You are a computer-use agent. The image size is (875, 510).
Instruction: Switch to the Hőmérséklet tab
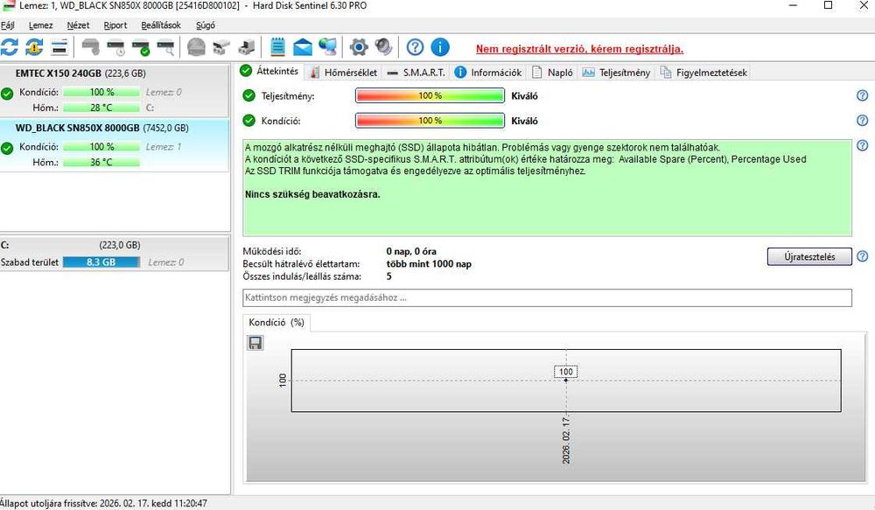(344, 73)
